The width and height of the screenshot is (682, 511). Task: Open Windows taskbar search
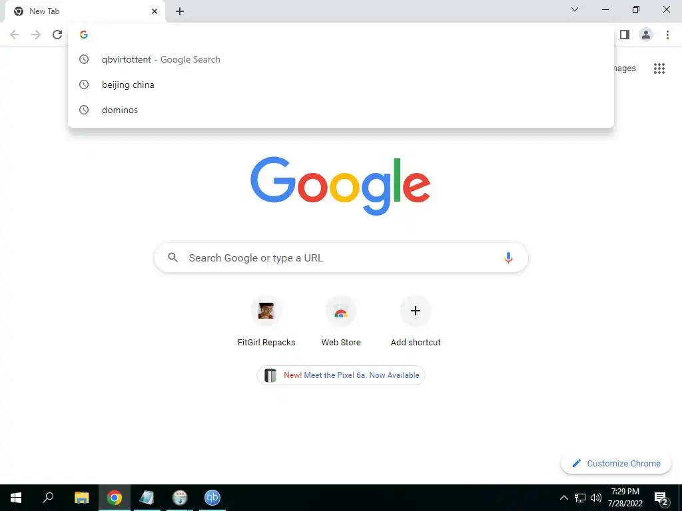tap(48, 498)
